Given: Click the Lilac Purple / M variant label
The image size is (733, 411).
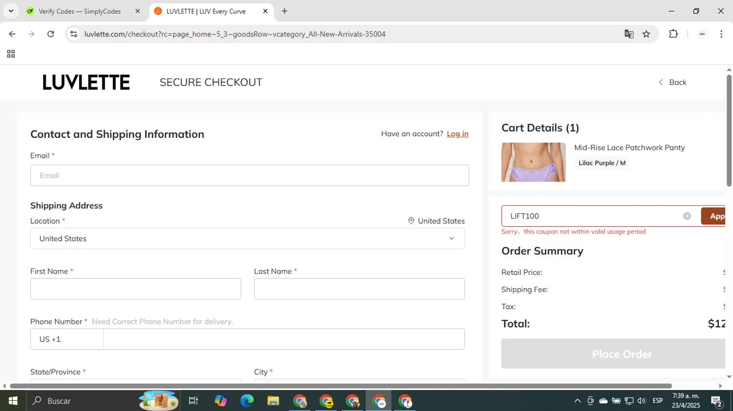Looking at the screenshot, I should tap(602, 163).
